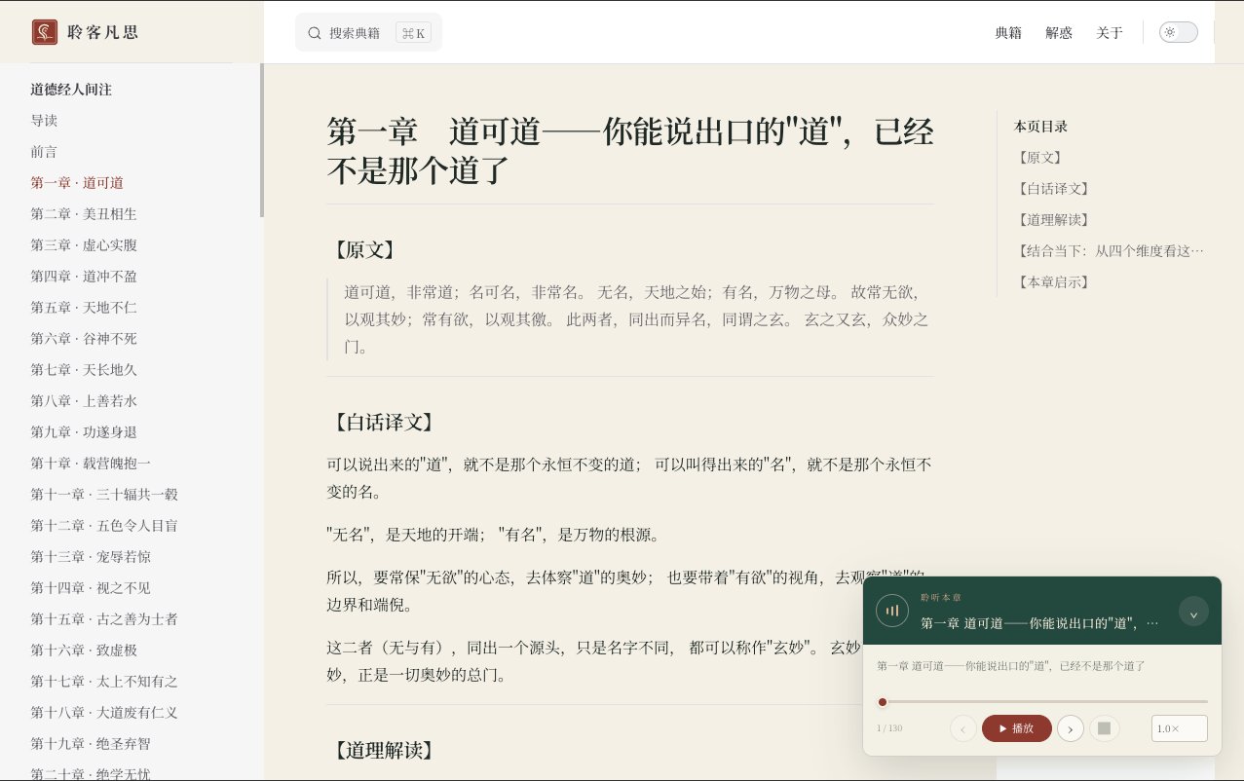Go to previous sentence in player
The image size is (1244, 781).
point(963,728)
